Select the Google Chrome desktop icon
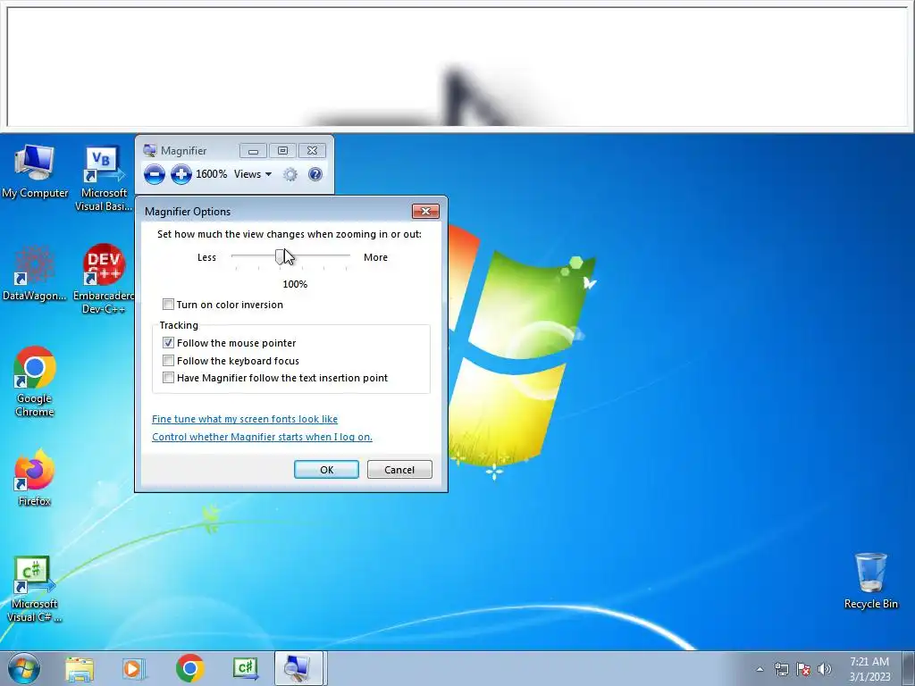Image resolution: width=915 pixels, height=686 pixels. [35, 382]
